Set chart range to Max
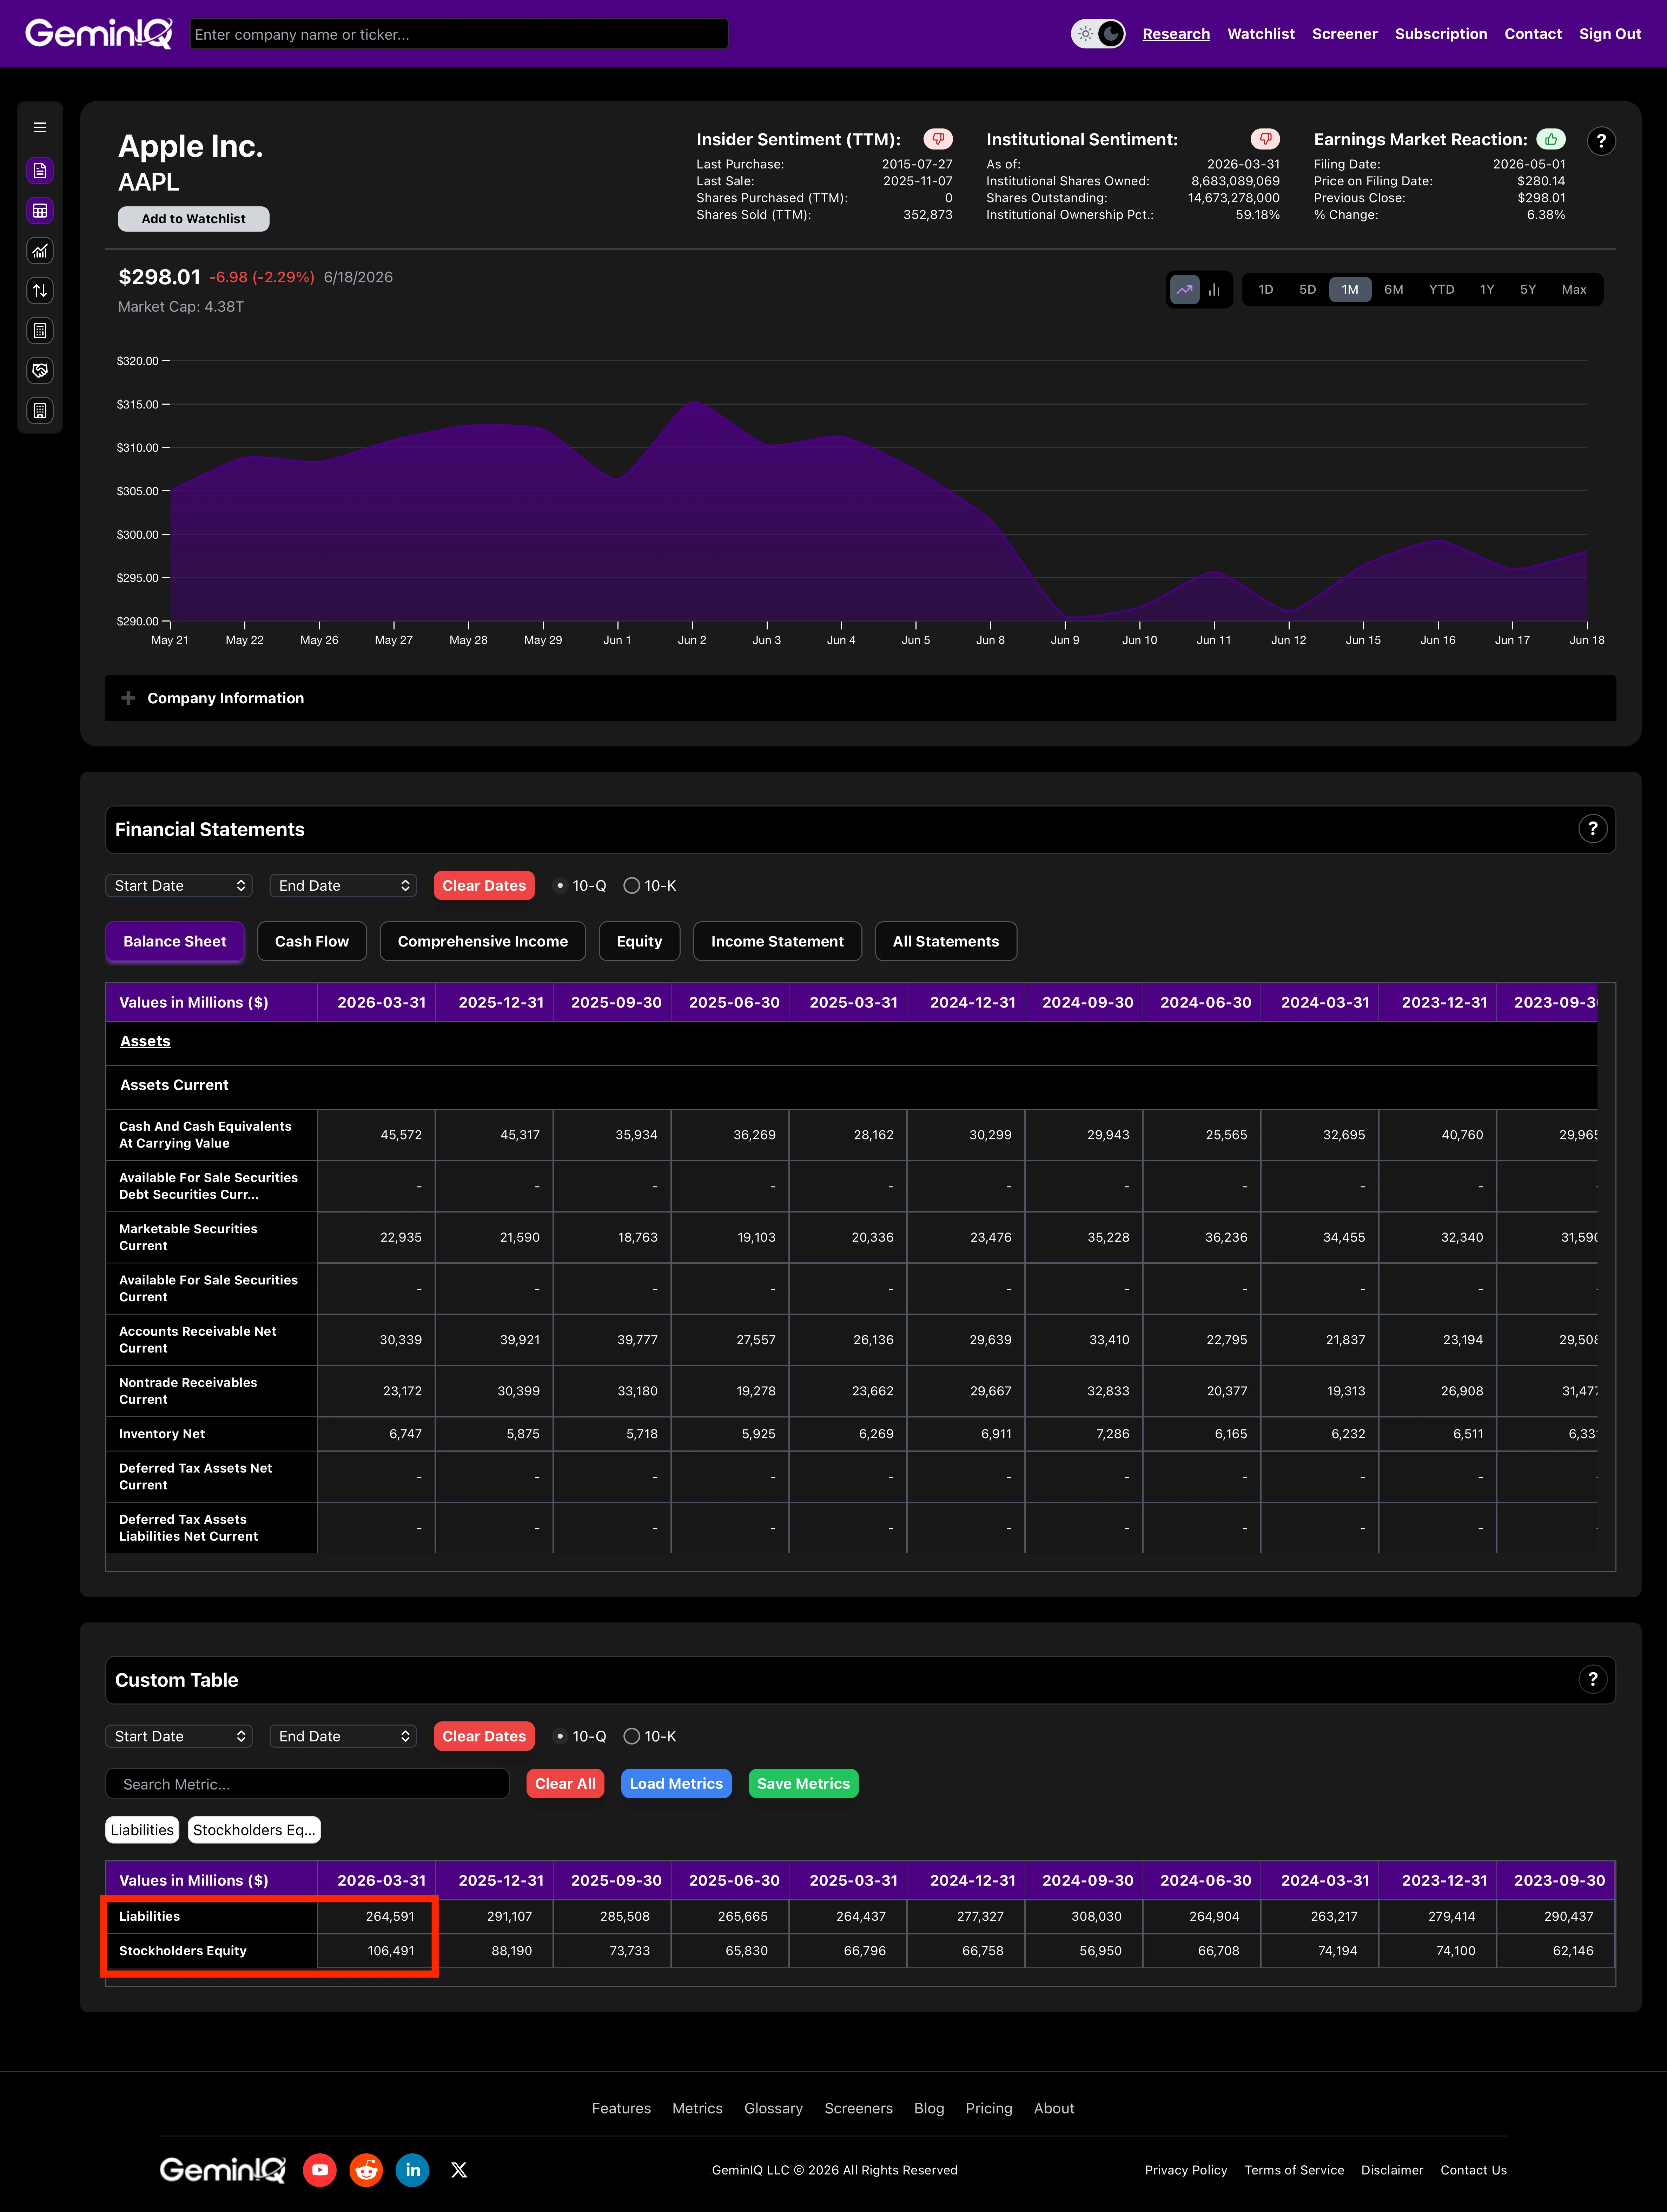Screen dimensions: 1667x2212 click(x=1574, y=290)
